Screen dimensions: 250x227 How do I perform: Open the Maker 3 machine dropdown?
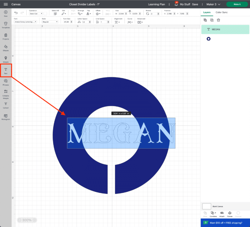tap(214, 4)
